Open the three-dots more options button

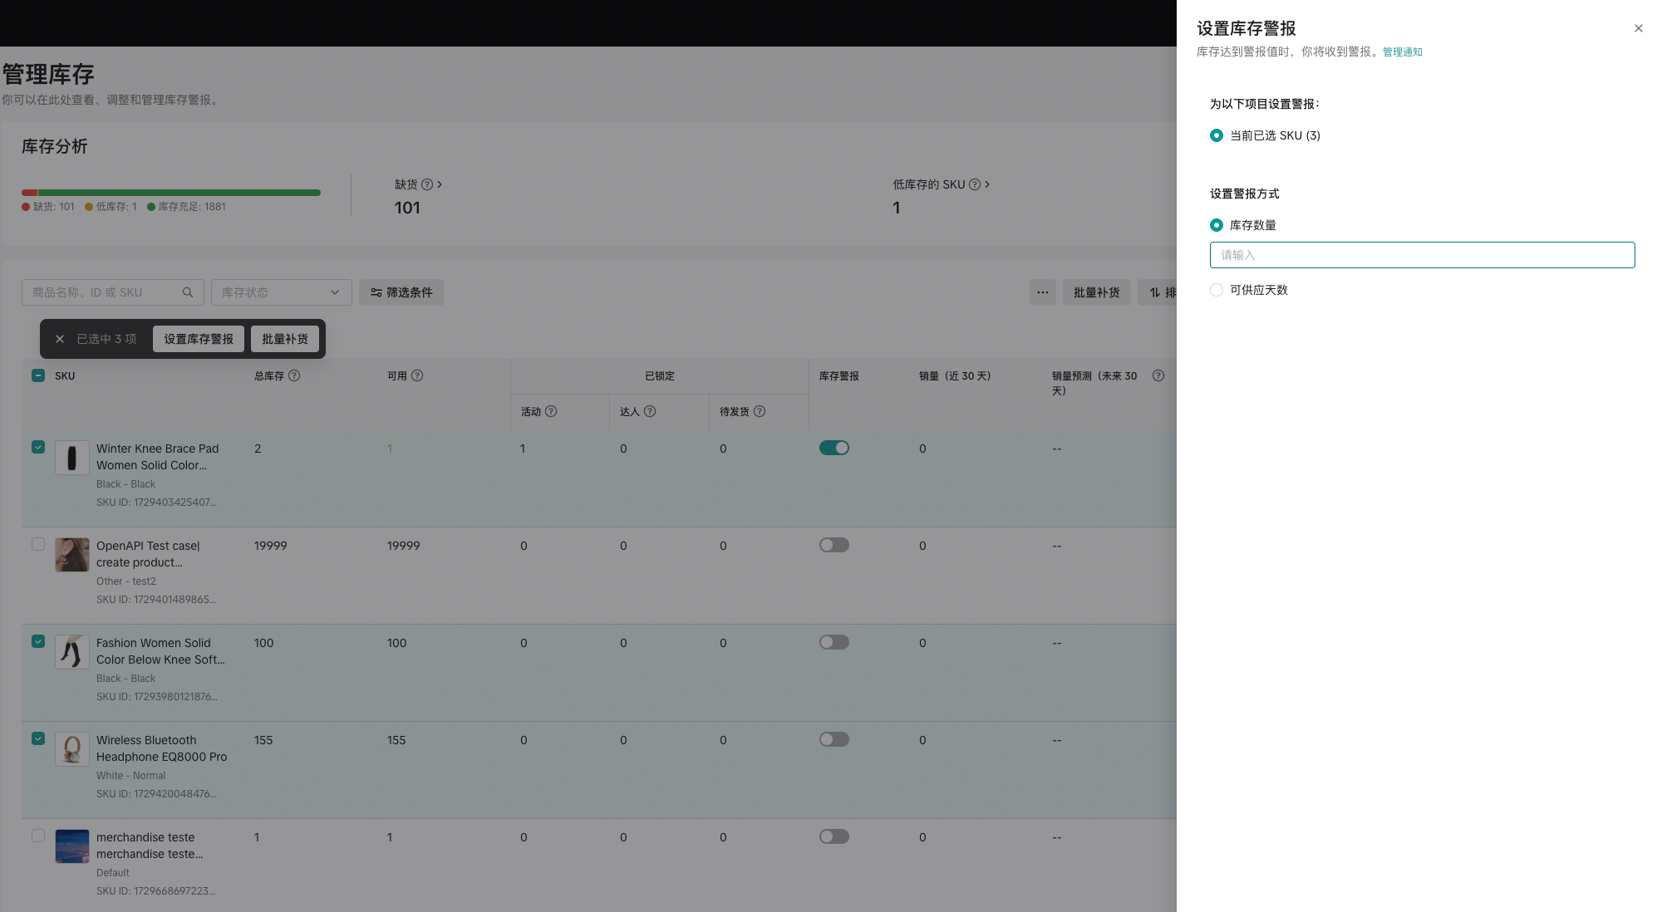(x=1042, y=292)
